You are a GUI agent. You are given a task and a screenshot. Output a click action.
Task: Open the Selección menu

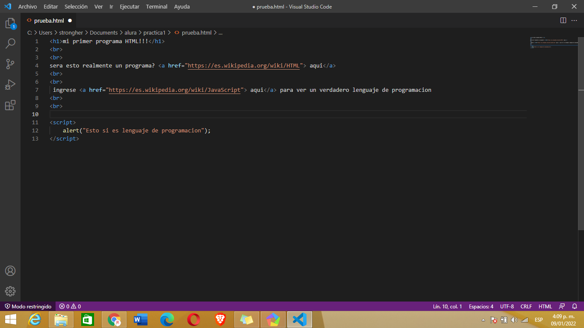click(76, 6)
